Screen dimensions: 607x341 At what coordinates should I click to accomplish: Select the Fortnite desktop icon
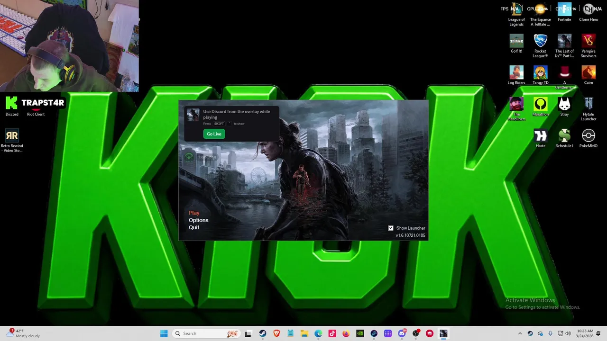[x=564, y=12]
